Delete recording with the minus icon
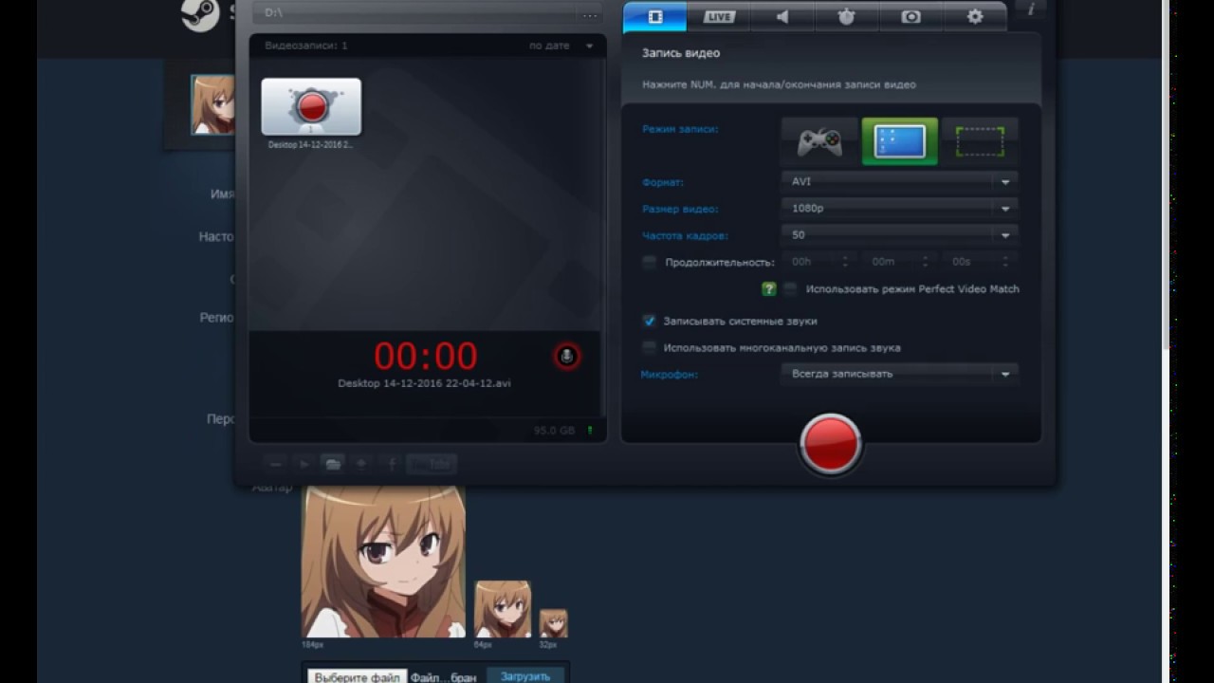 coord(276,464)
